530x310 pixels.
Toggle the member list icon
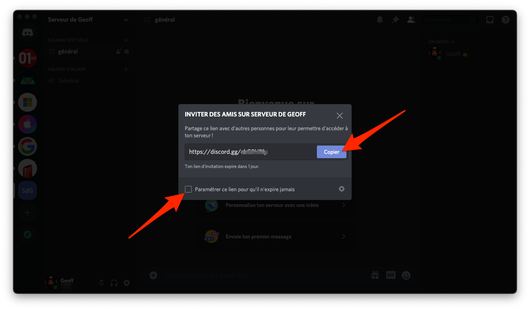point(411,20)
